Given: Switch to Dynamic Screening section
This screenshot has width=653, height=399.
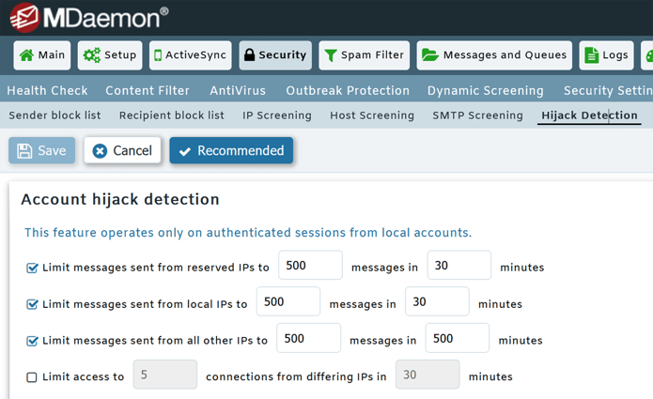Looking at the screenshot, I should (485, 90).
